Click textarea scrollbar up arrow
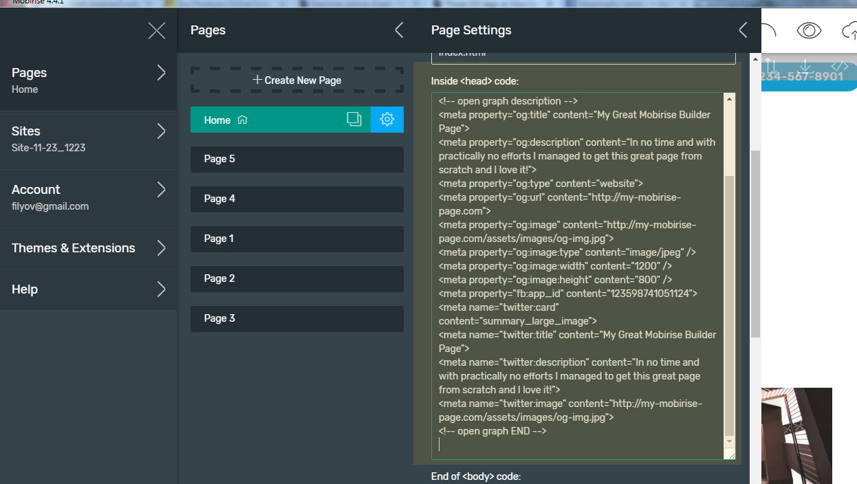Image resolution: width=857 pixels, height=484 pixels. point(730,100)
